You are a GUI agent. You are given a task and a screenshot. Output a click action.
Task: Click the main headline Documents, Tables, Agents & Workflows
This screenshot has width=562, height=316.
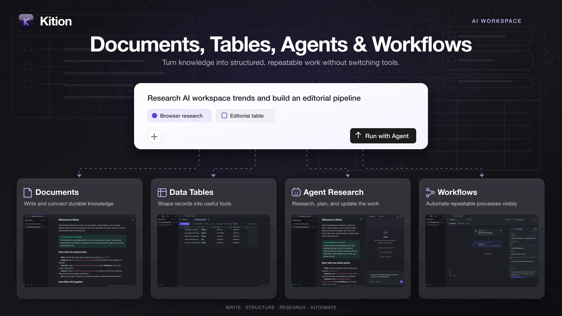(281, 44)
